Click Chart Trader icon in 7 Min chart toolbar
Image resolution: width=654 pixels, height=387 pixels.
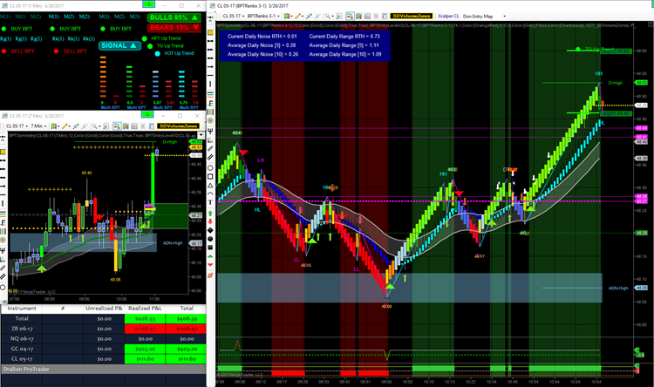pos(117,126)
